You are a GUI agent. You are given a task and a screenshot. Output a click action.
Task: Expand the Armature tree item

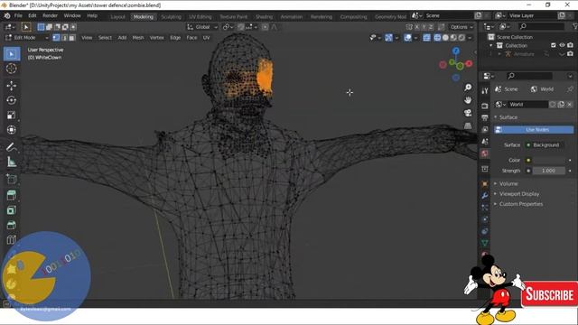coord(499,54)
